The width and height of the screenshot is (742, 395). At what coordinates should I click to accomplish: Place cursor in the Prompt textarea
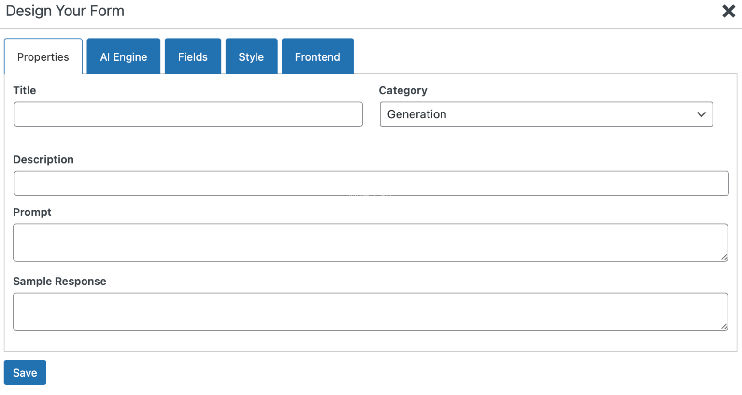click(370, 242)
